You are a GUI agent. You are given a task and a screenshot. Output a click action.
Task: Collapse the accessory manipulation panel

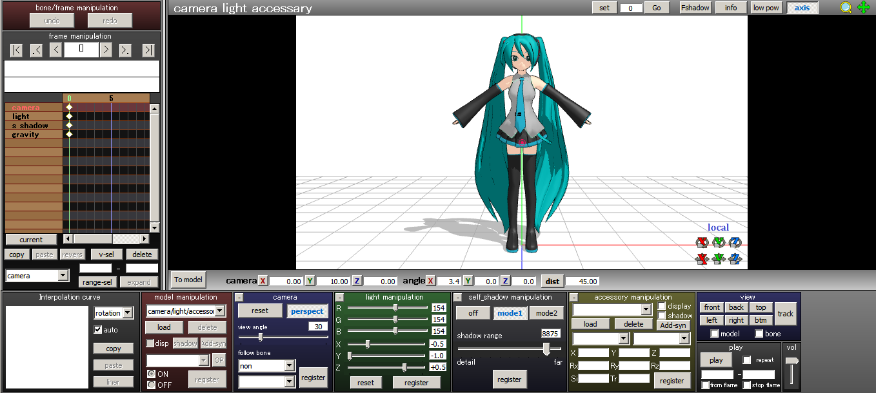[x=573, y=297]
